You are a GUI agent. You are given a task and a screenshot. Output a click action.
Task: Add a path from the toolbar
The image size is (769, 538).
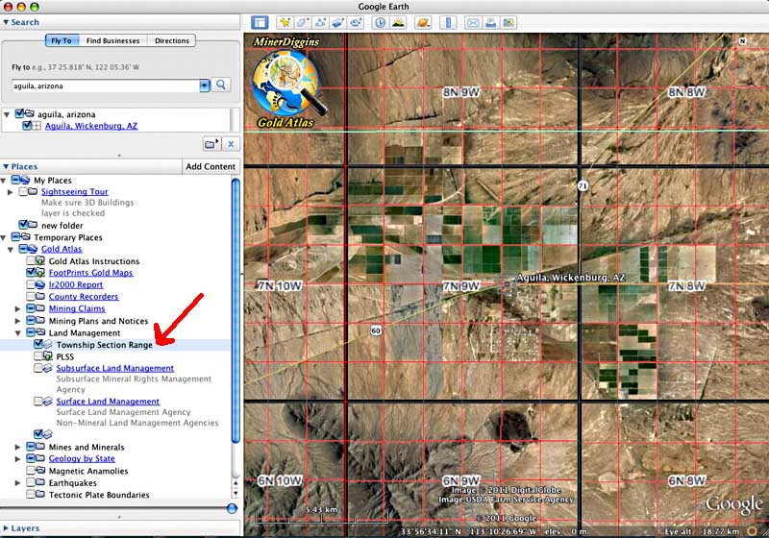pos(320,22)
